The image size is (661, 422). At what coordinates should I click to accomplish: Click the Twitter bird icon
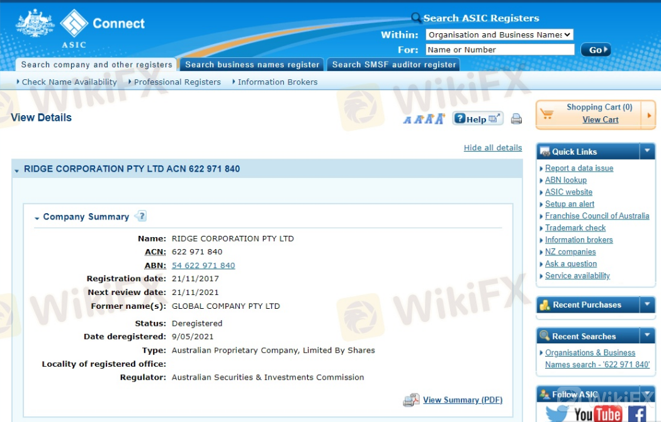tap(556, 413)
